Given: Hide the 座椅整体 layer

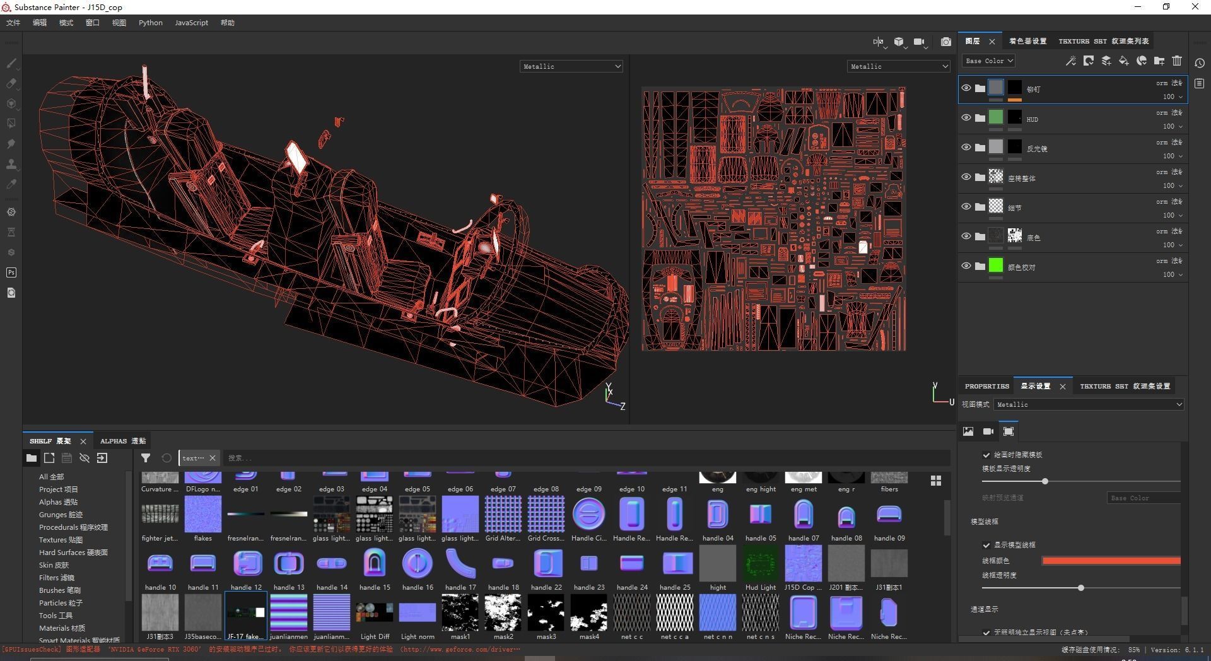Looking at the screenshot, I should 966,177.
